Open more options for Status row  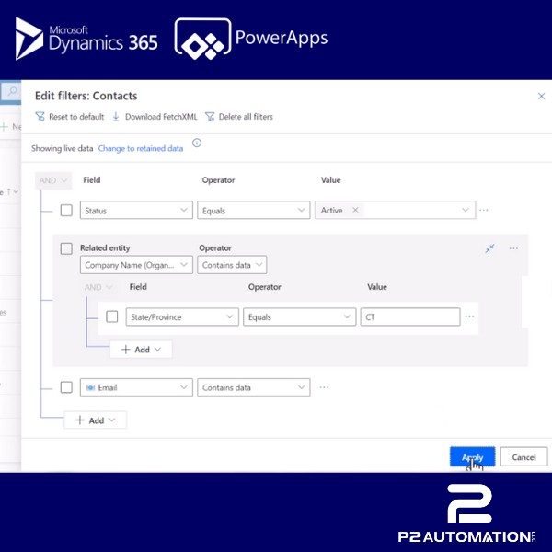[484, 210]
